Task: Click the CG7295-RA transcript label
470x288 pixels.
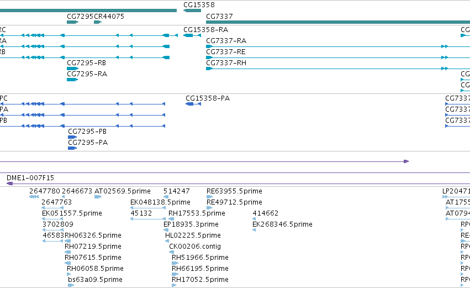Action: [x=87, y=74]
